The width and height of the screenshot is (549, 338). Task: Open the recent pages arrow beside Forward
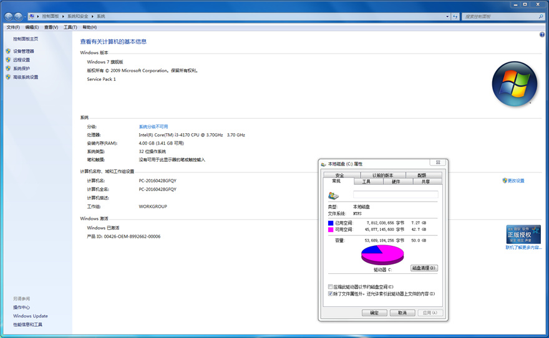pos(25,17)
